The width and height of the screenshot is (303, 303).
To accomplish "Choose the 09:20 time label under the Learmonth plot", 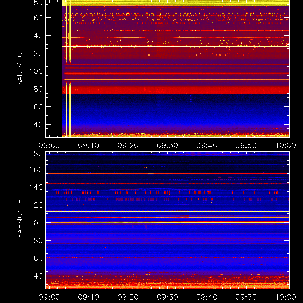I will [128, 297].
